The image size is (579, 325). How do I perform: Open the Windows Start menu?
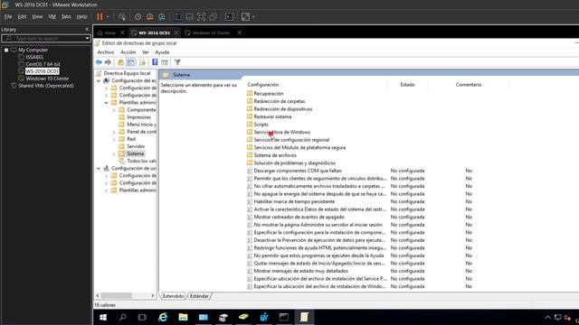103,317
